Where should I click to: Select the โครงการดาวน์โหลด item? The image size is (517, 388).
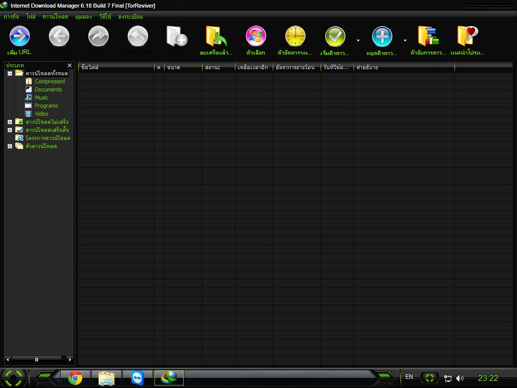click(48, 138)
